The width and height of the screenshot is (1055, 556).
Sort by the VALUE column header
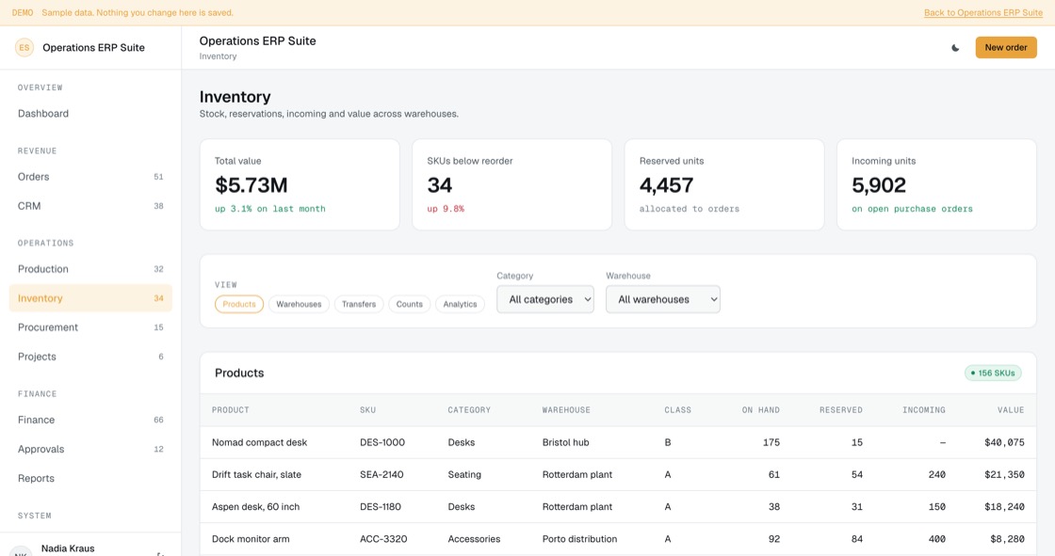click(x=1011, y=410)
